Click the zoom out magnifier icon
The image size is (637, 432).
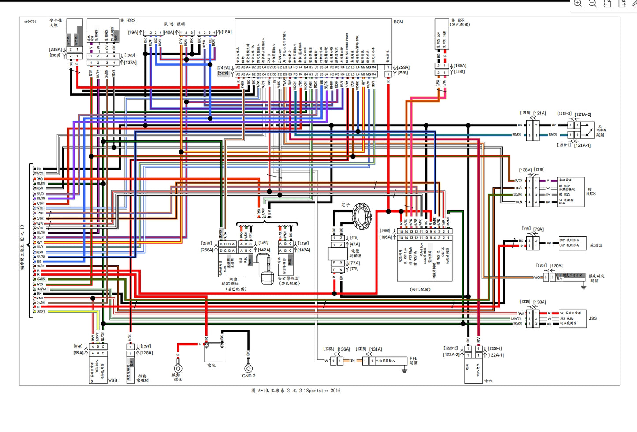point(593,4)
